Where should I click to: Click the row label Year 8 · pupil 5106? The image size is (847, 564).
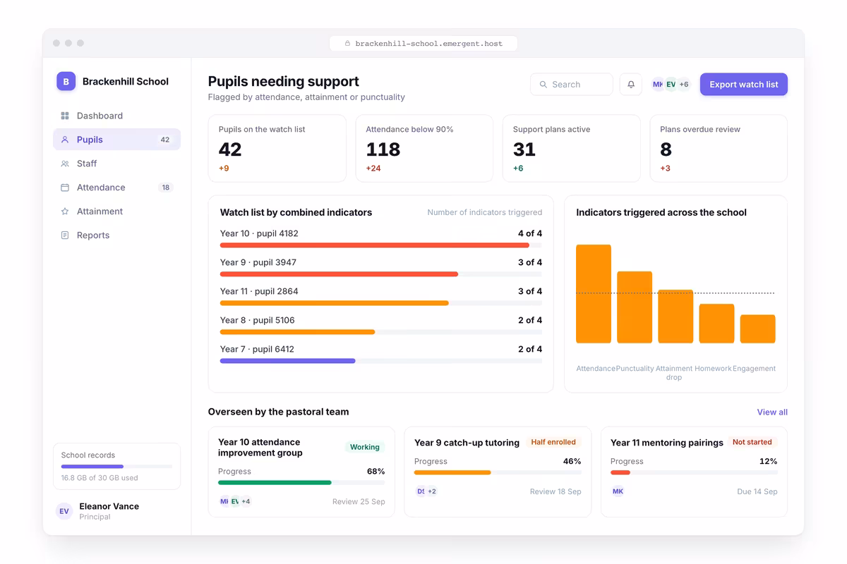point(258,320)
